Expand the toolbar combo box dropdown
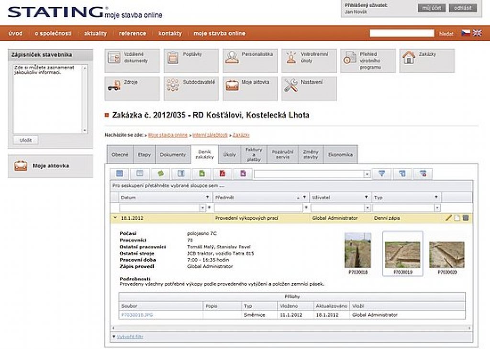490x349 pixels. [x=367, y=174]
